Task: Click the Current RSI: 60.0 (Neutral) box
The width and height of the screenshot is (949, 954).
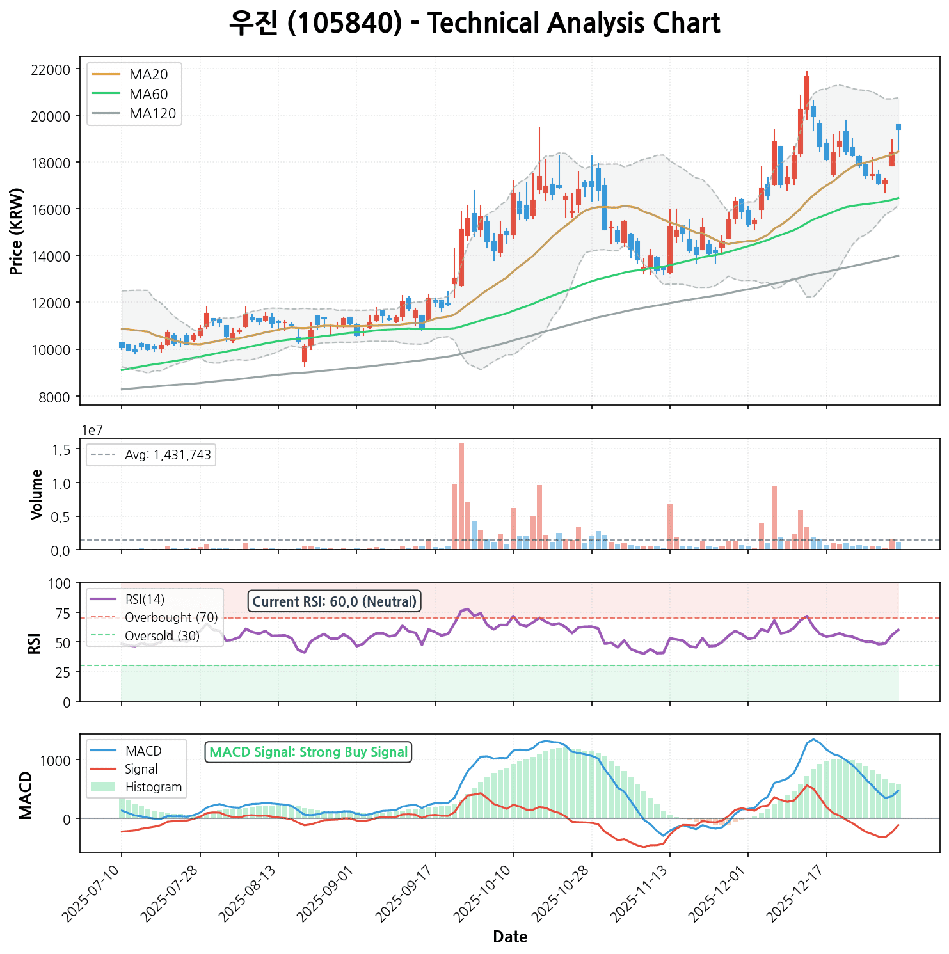Action: [334, 601]
